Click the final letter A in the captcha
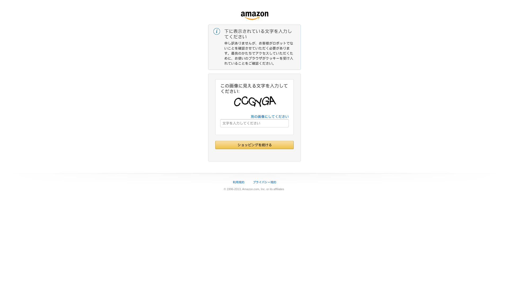Viewport: 509px width, 286px height. 273,101
